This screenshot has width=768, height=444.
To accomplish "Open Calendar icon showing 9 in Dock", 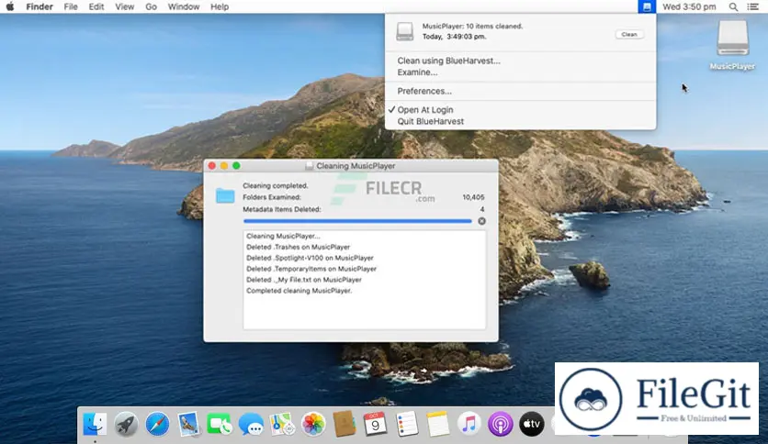I will pos(375,424).
